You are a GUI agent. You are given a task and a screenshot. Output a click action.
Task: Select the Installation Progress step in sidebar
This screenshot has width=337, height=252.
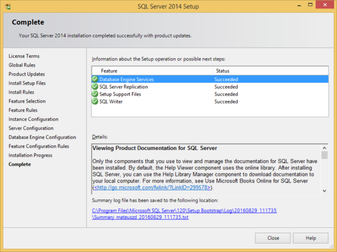point(30,155)
